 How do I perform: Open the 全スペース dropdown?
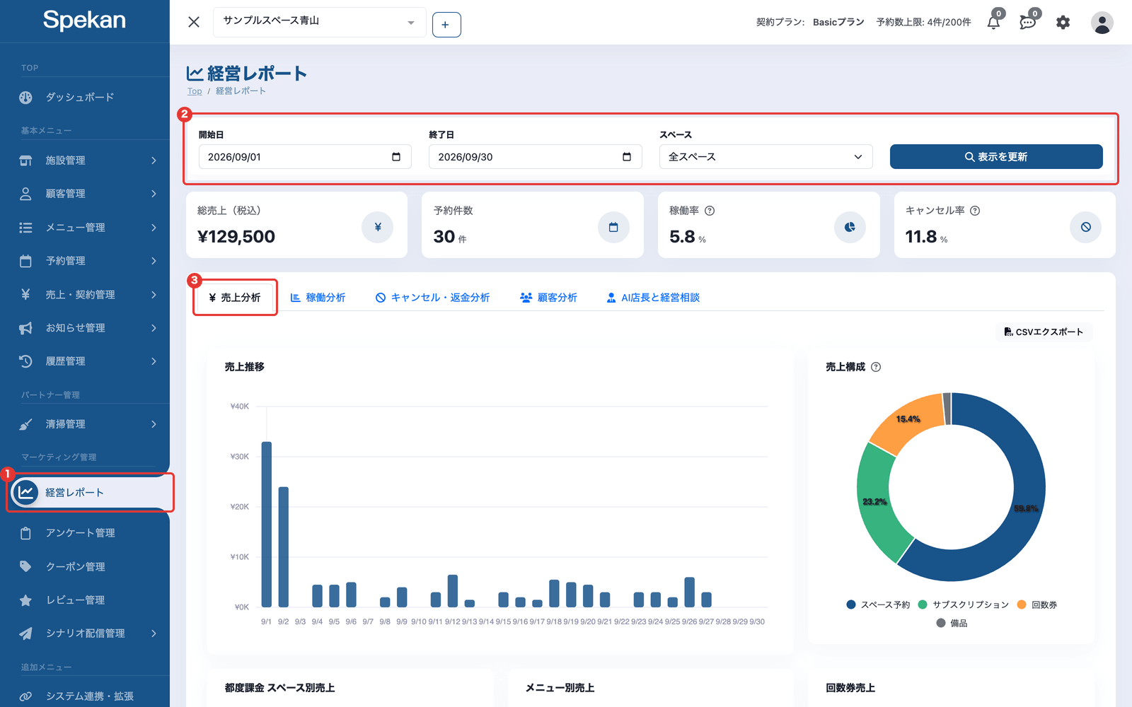coord(766,157)
